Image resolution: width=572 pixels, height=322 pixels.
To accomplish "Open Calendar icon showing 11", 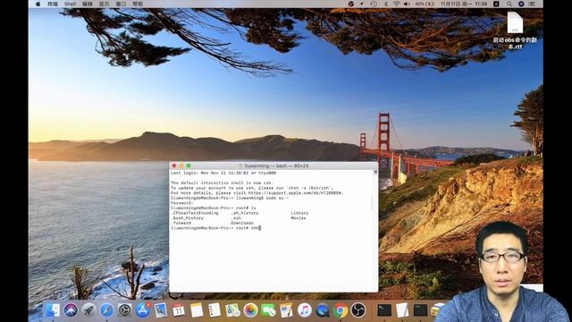I will click(179, 310).
